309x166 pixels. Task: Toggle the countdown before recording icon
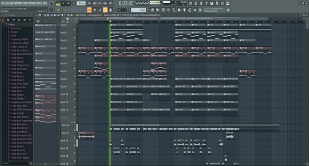[100, 4]
